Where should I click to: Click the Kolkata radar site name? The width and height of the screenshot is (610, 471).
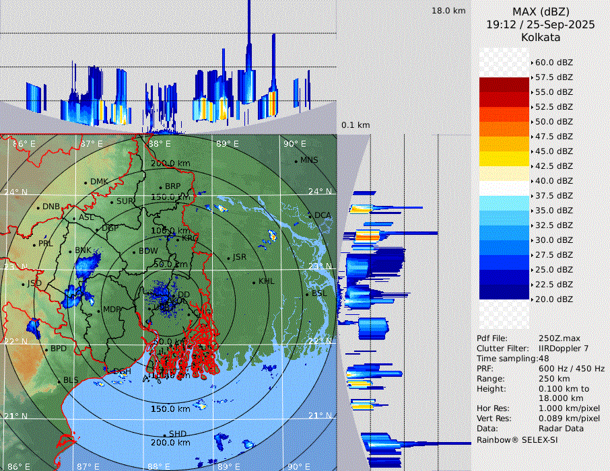[541, 37]
